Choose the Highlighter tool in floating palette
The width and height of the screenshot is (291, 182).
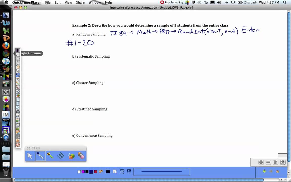coord(50,156)
